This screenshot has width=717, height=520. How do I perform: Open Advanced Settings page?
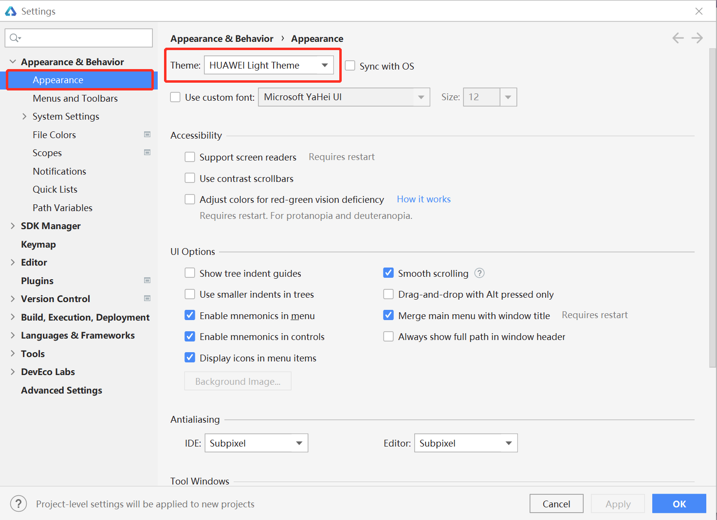point(61,390)
